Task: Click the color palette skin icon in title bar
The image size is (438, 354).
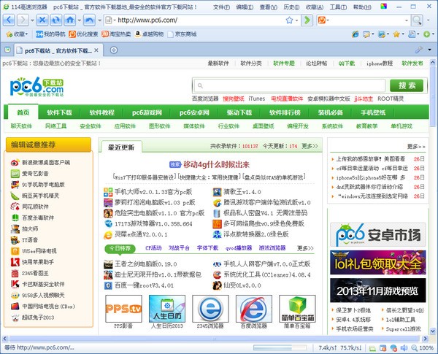Action: click(384, 6)
